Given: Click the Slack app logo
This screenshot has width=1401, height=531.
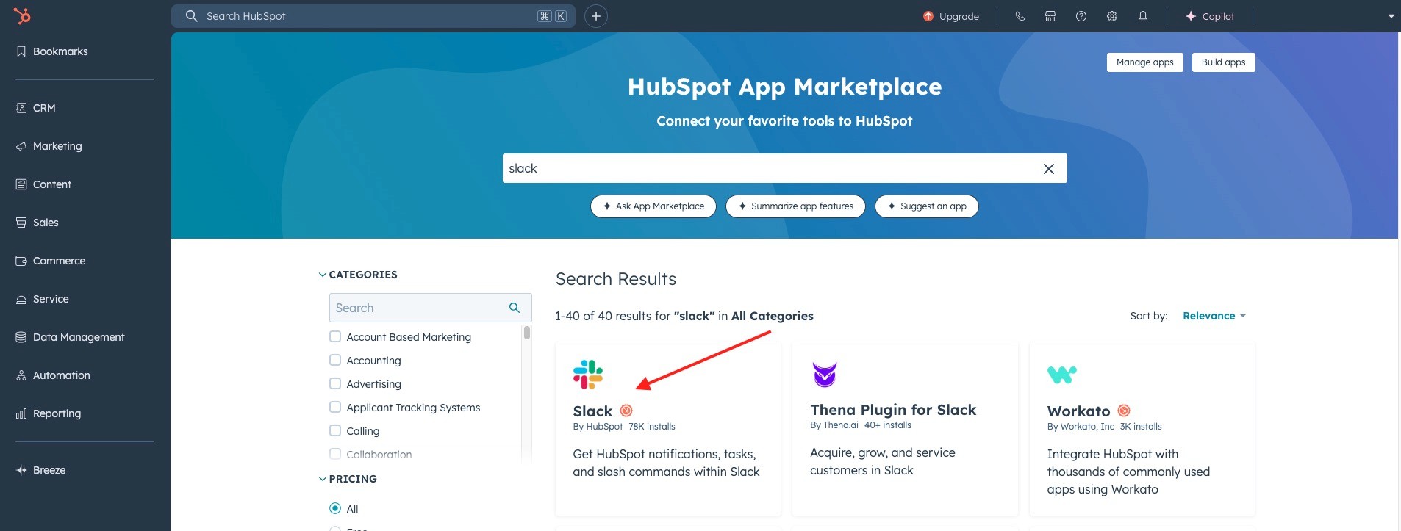Looking at the screenshot, I should point(588,375).
